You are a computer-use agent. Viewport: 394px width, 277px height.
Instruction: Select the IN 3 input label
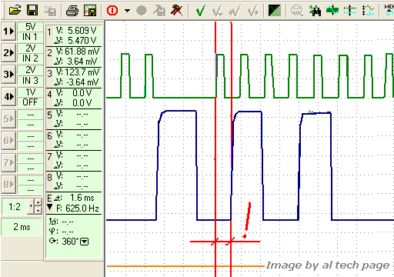(30, 81)
